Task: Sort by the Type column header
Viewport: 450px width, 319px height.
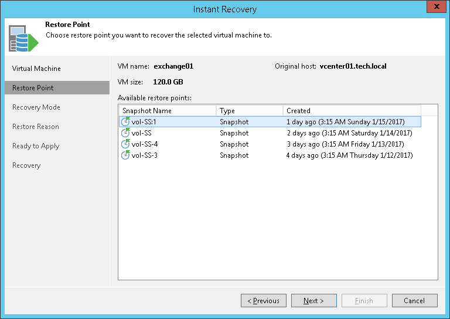Action: coord(249,111)
